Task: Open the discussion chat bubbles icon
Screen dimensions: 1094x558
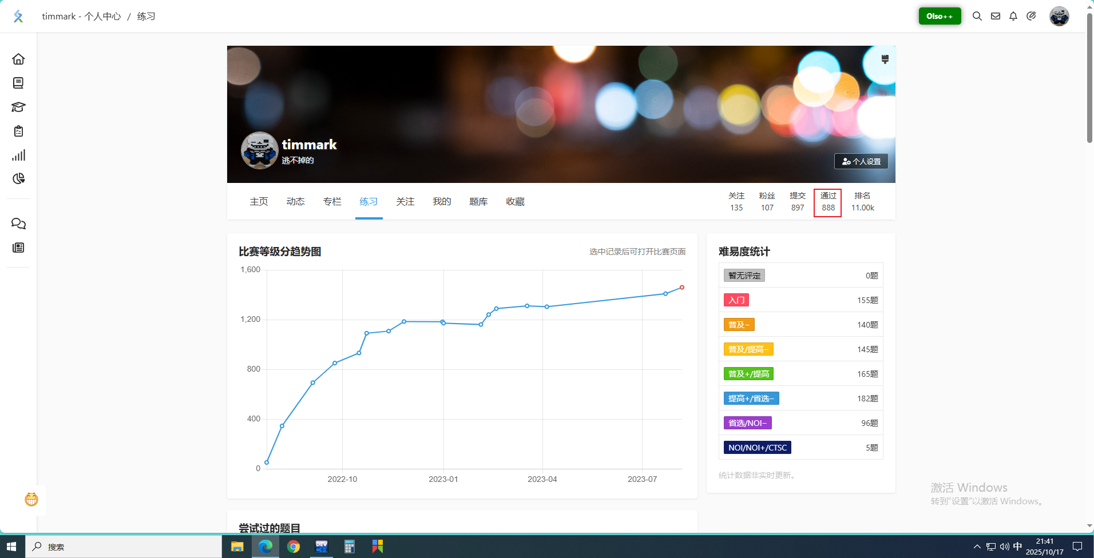Action: 18,224
